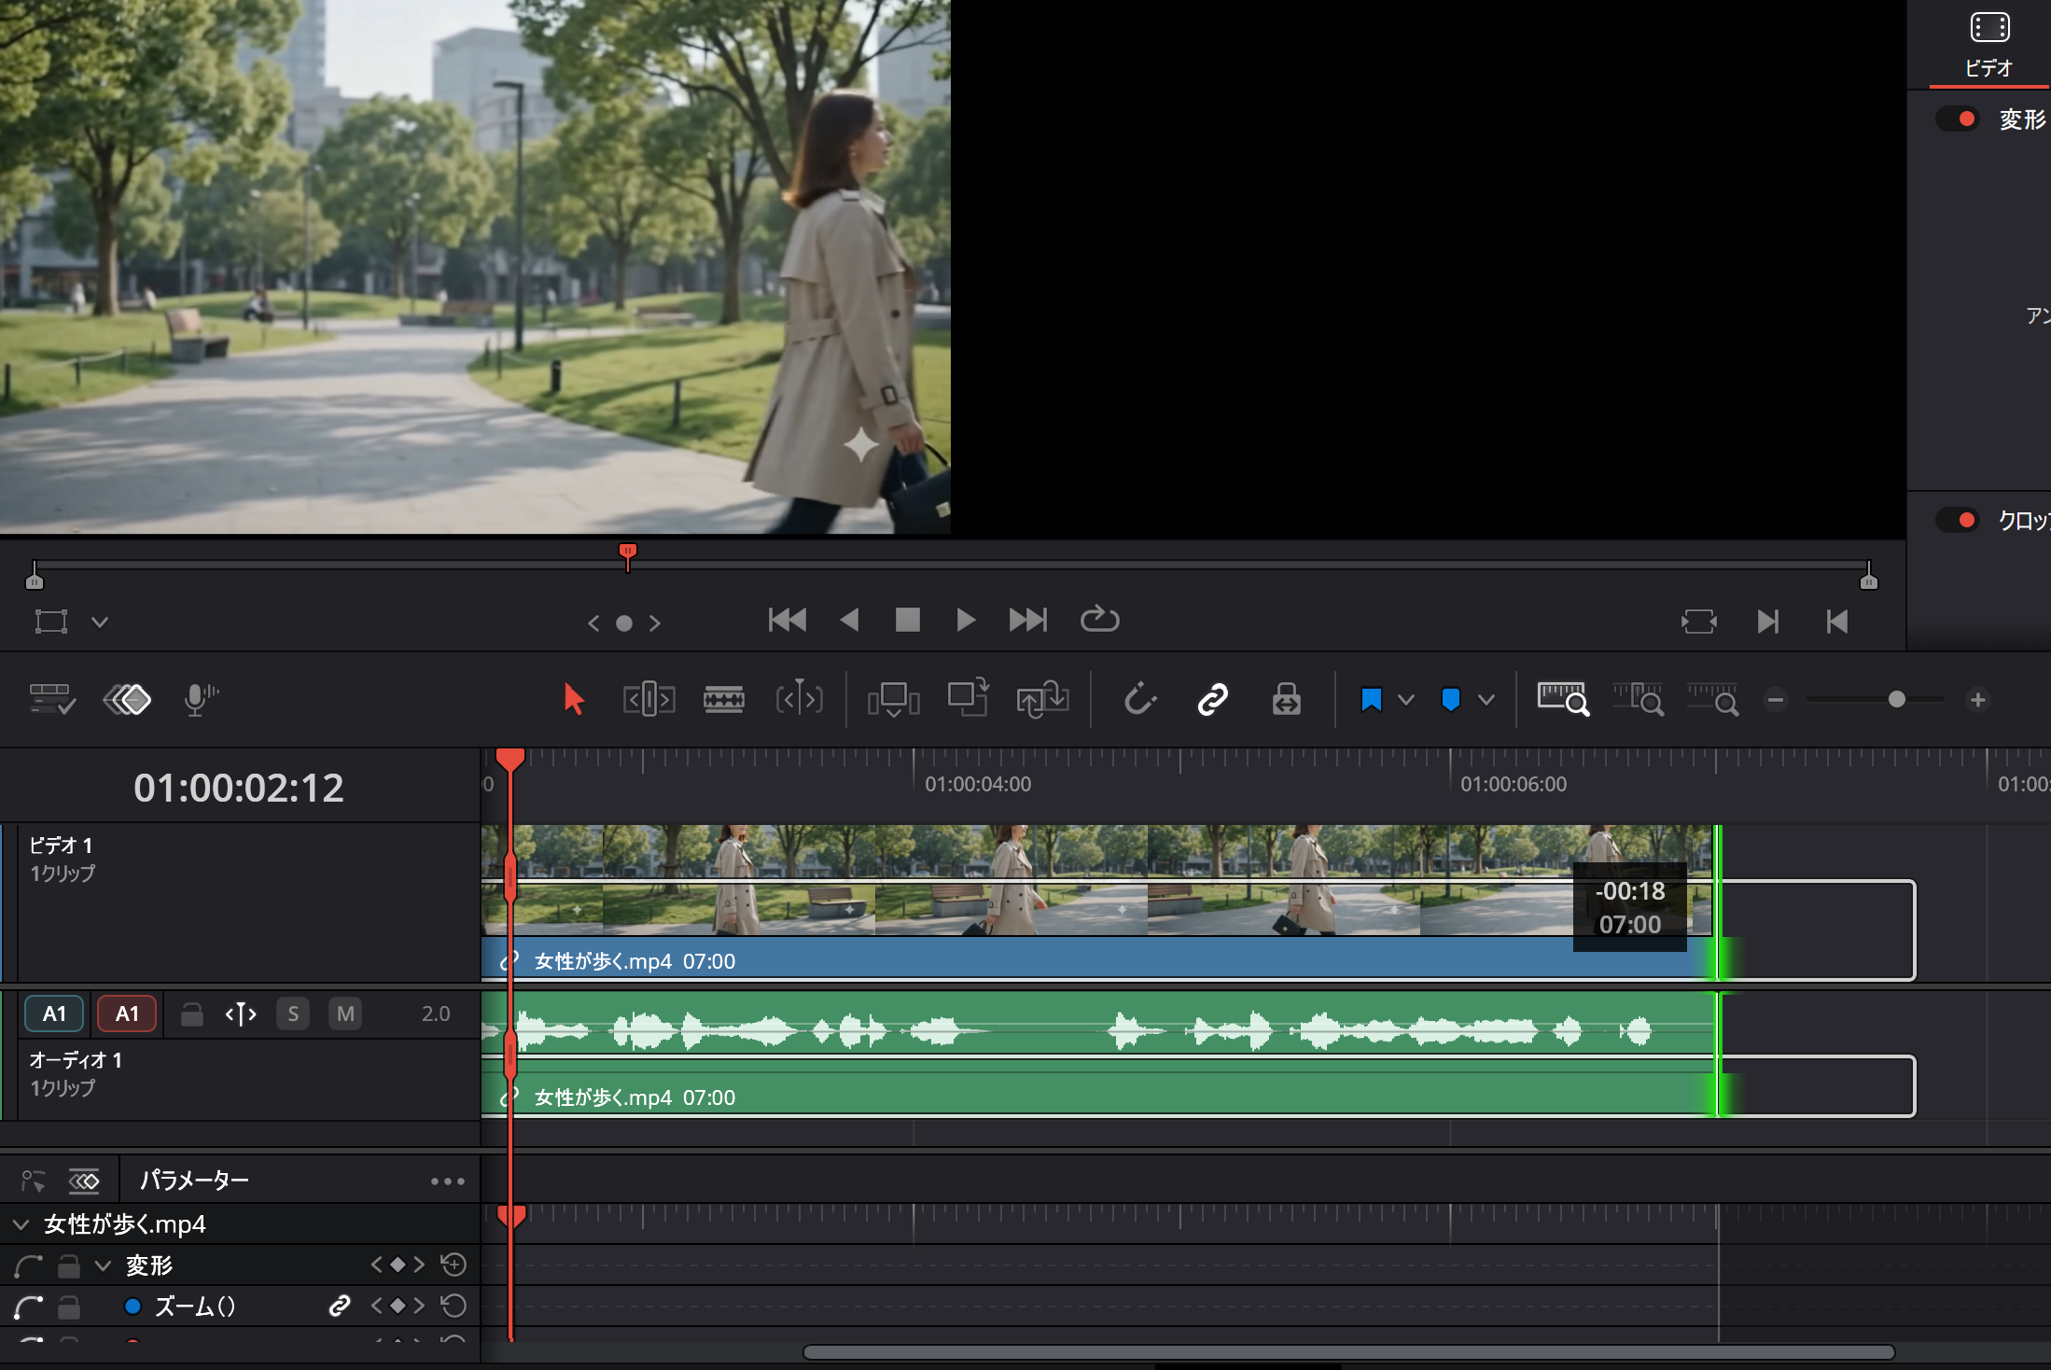The width and height of the screenshot is (2051, 1370).
Task: Open the Video inspector tab
Action: pos(1988,44)
